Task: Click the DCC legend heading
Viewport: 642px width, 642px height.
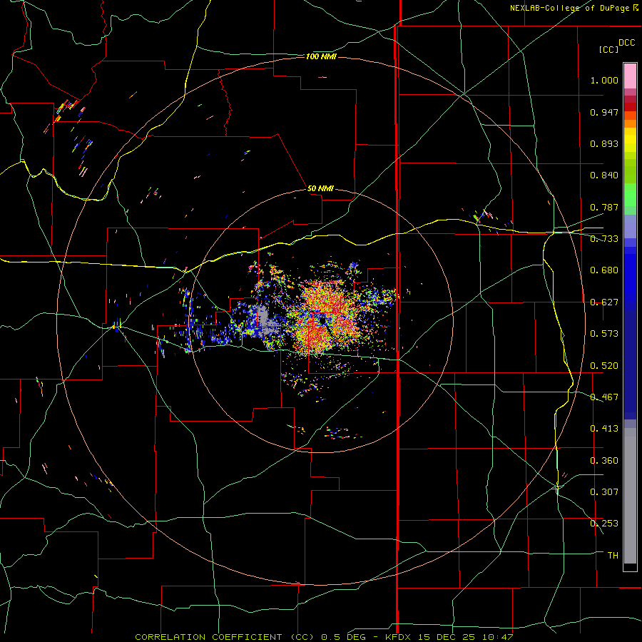Action: (x=626, y=43)
